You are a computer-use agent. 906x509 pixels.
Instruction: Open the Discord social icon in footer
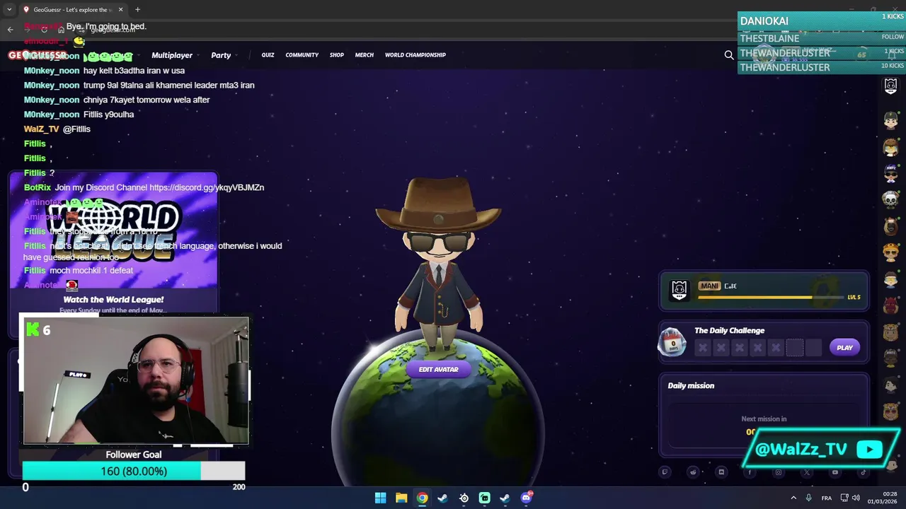tap(721, 472)
